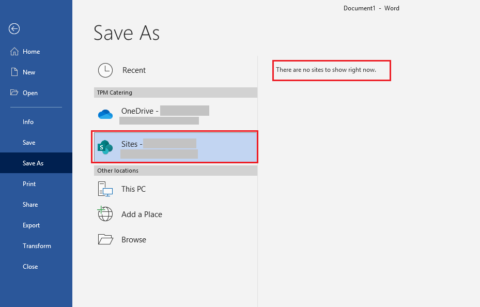Click the back arrow in the sidebar
This screenshot has width=480, height=307.
[x=14, y=29]
